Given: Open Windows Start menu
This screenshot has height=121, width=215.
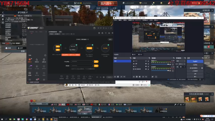Looking at the screenshot, I should pos(2,119).
